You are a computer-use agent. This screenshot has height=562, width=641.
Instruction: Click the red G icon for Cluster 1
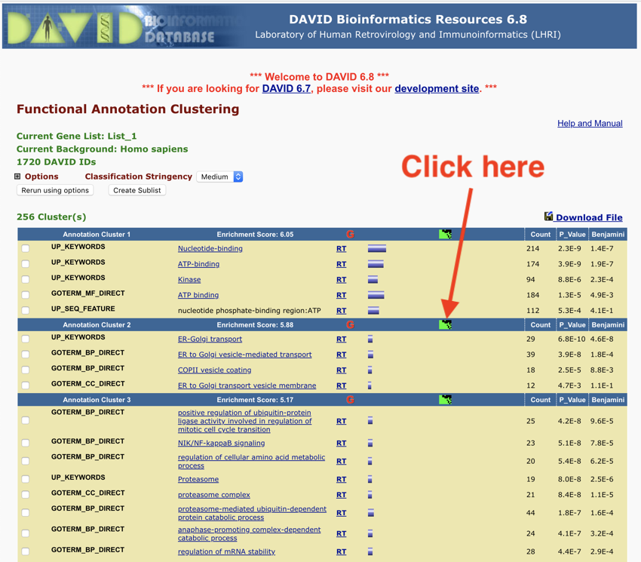[350, 234]
